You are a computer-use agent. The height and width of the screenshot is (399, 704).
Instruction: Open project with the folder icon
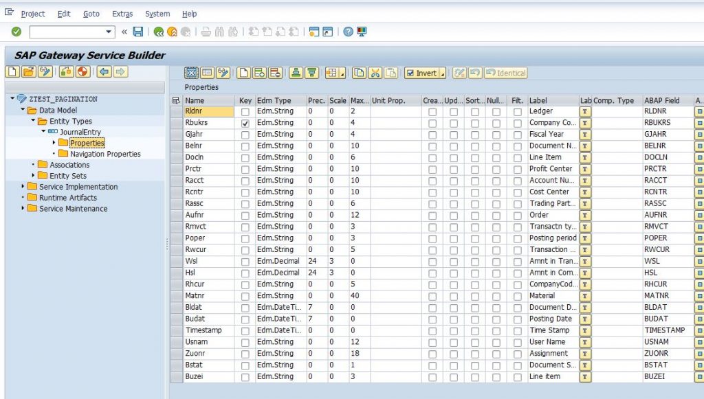click(29, 71)
